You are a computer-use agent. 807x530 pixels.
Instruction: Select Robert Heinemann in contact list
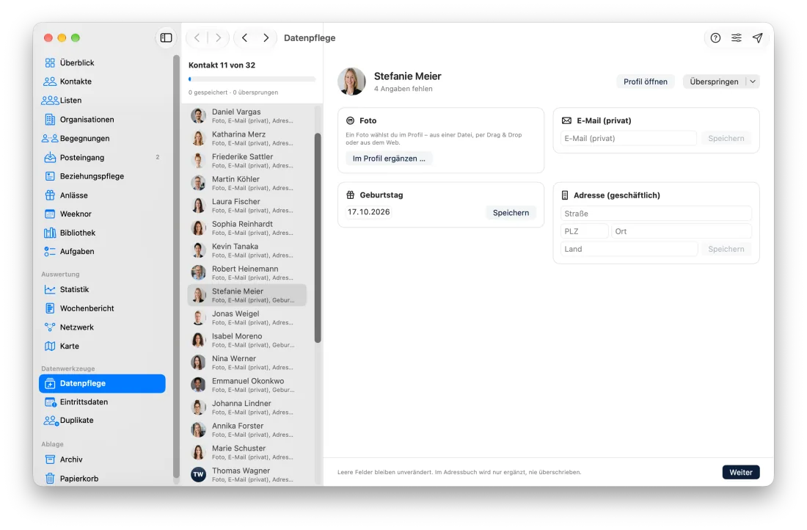tap(247, 273)
